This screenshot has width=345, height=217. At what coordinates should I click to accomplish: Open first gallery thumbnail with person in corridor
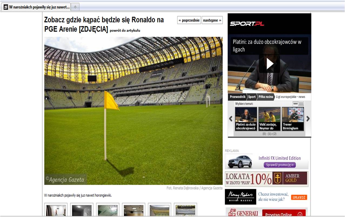56,210
